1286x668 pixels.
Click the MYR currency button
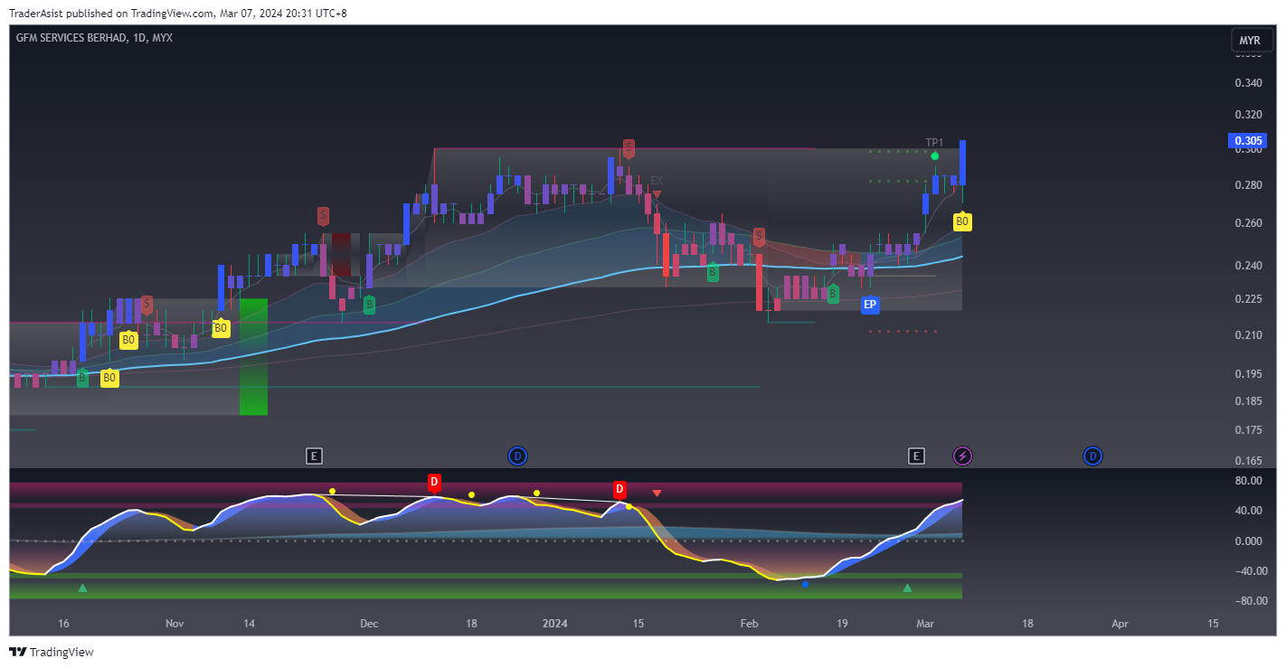pos(1250,41)
